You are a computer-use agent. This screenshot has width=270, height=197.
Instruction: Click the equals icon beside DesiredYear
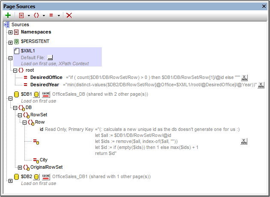point(26,85)
